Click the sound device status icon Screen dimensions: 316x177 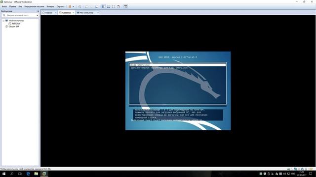point(302,169)
